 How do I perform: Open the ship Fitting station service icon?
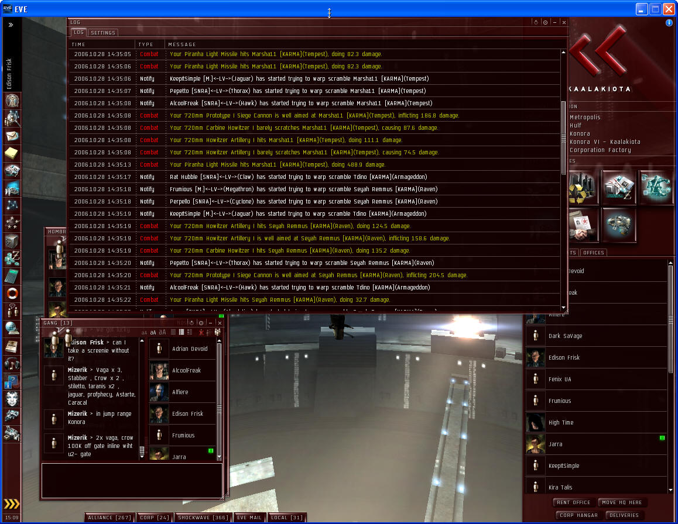[x=619, y=225]
